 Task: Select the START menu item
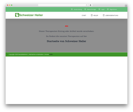[x=84, y=15]
